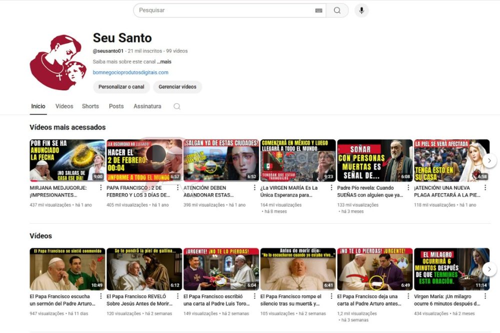Open options menu for La VIRGEN MARÍA video

tap(331, 188)
